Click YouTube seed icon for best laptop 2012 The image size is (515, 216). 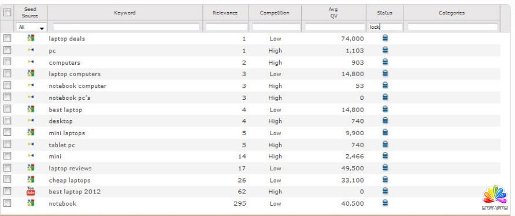click(x=31, y=191)
